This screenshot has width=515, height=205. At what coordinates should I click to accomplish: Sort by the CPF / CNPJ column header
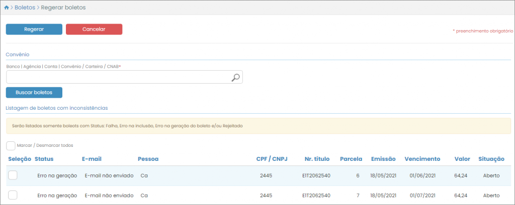click(x=272, y=159)
